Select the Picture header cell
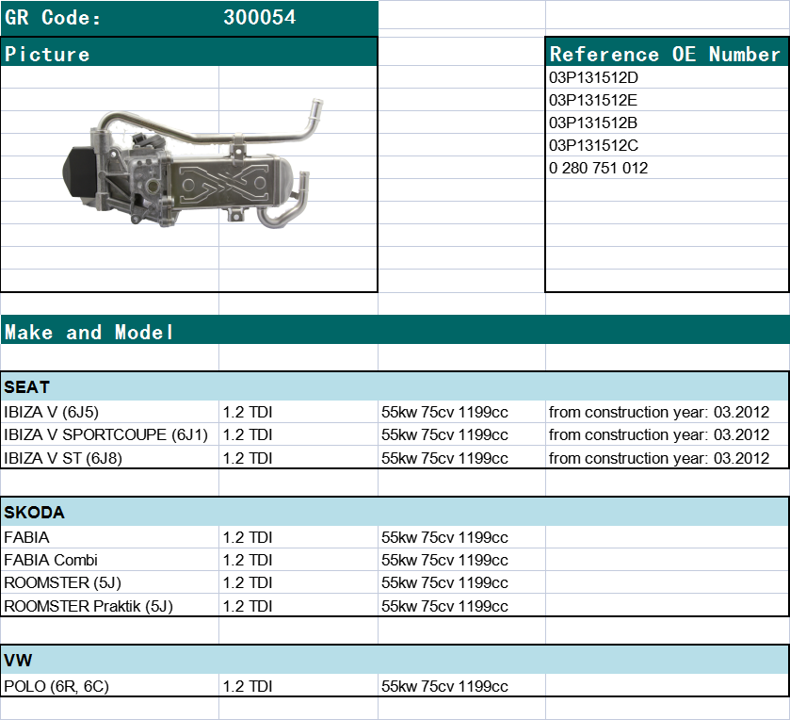 (x=189, y=53)
